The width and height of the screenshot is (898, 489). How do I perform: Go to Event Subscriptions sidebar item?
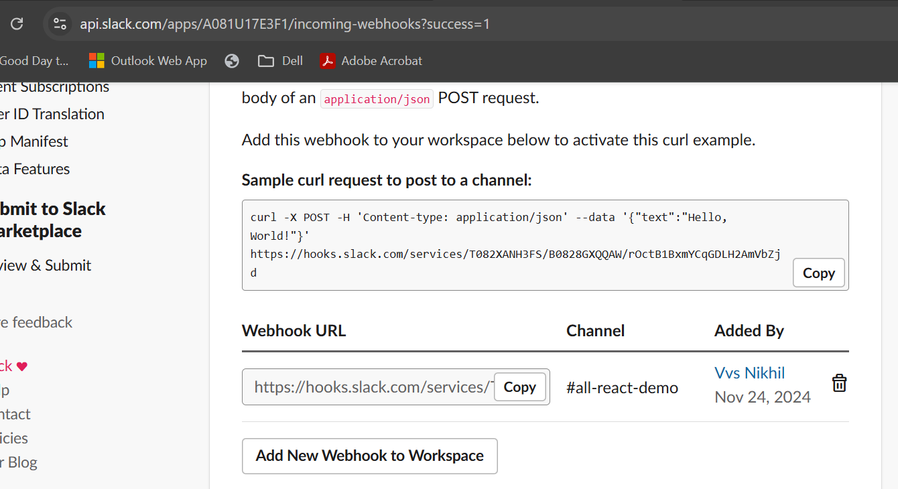pyautogui.click(x=54, y=87)
